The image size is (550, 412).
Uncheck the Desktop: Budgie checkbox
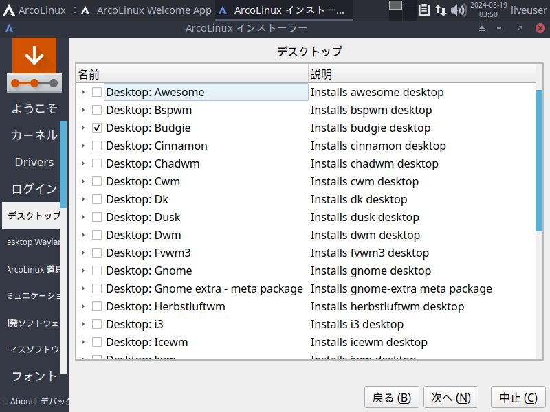(97, 128)
